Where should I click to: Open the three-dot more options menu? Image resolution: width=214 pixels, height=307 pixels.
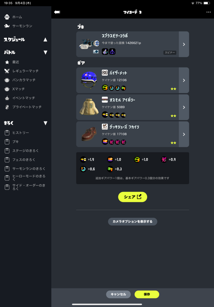[x=209, y=12]
